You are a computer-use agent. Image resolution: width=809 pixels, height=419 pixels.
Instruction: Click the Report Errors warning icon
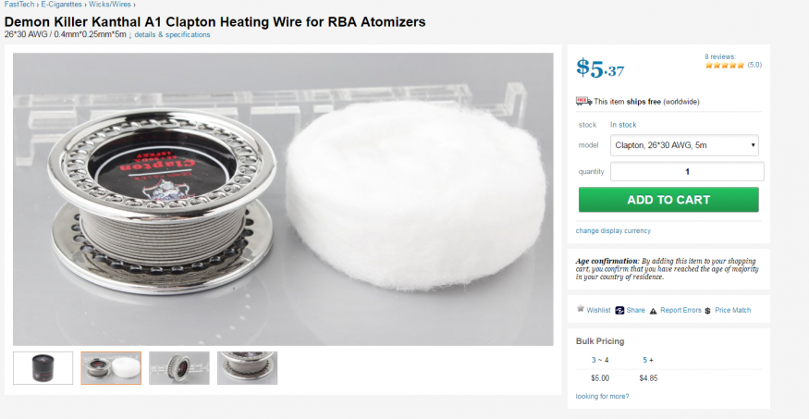pyautogui.click(x=653, y=311)
